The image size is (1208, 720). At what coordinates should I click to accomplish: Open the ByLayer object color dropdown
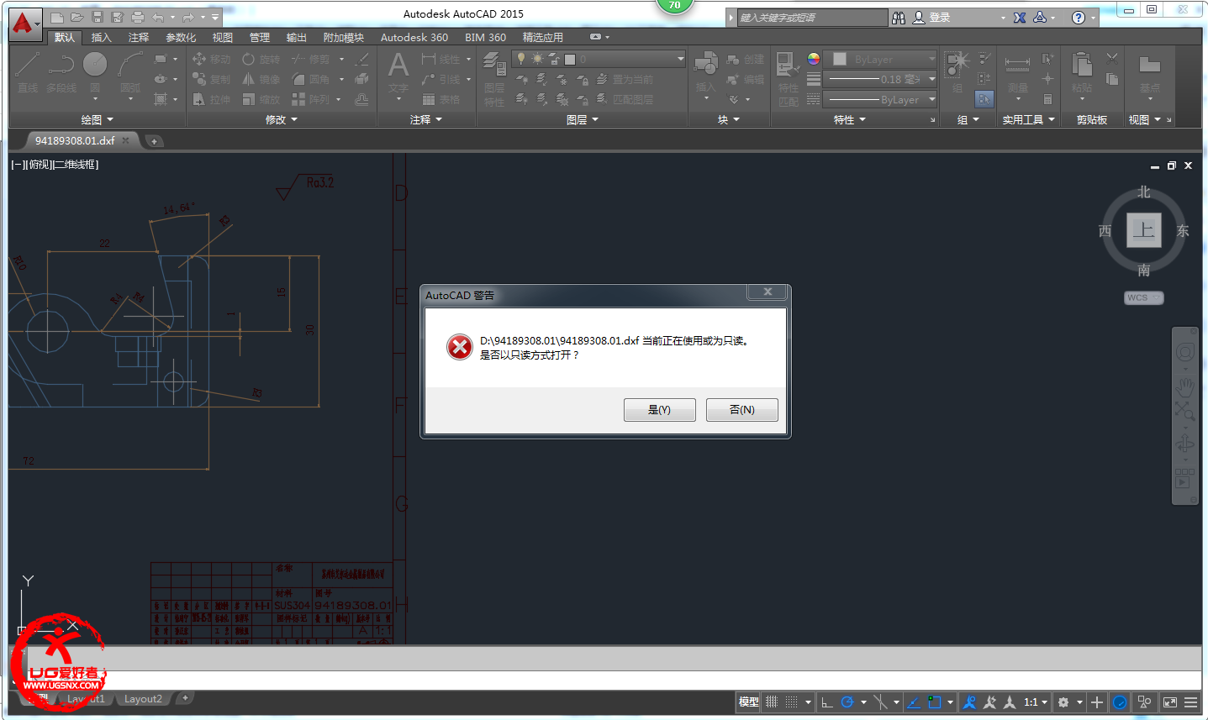coord(880,59)
